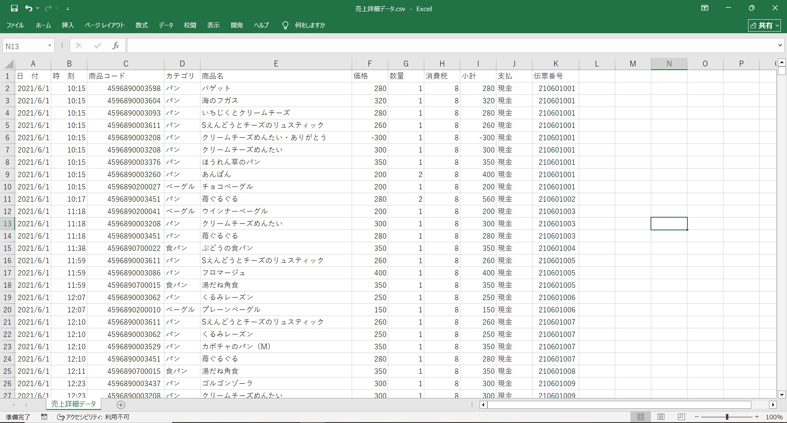The height and width of the screenshot is (423, 787).
Task: Open Customize Quick Access Toolbar dropdown
Action: point(68,9)
